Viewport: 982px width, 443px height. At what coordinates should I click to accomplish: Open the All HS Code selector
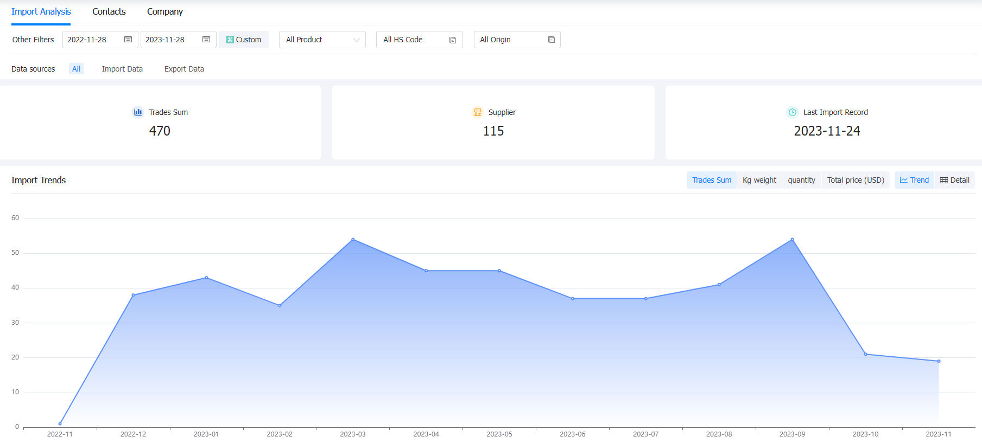point(420,40)
